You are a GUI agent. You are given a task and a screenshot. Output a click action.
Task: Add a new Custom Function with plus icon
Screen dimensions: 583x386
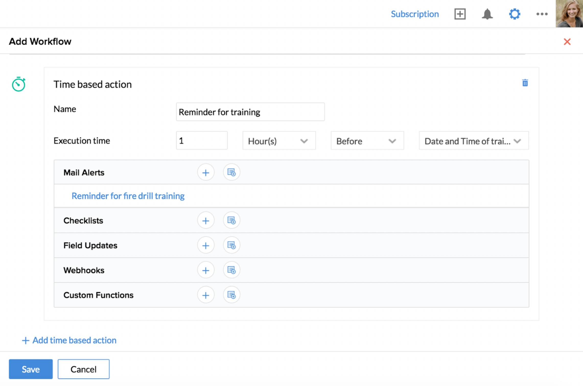tap(206, 295)
